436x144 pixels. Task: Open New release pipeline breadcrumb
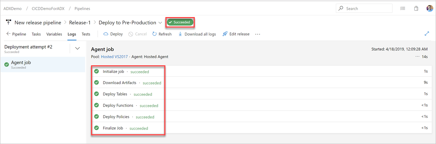(x=38, y=22)
